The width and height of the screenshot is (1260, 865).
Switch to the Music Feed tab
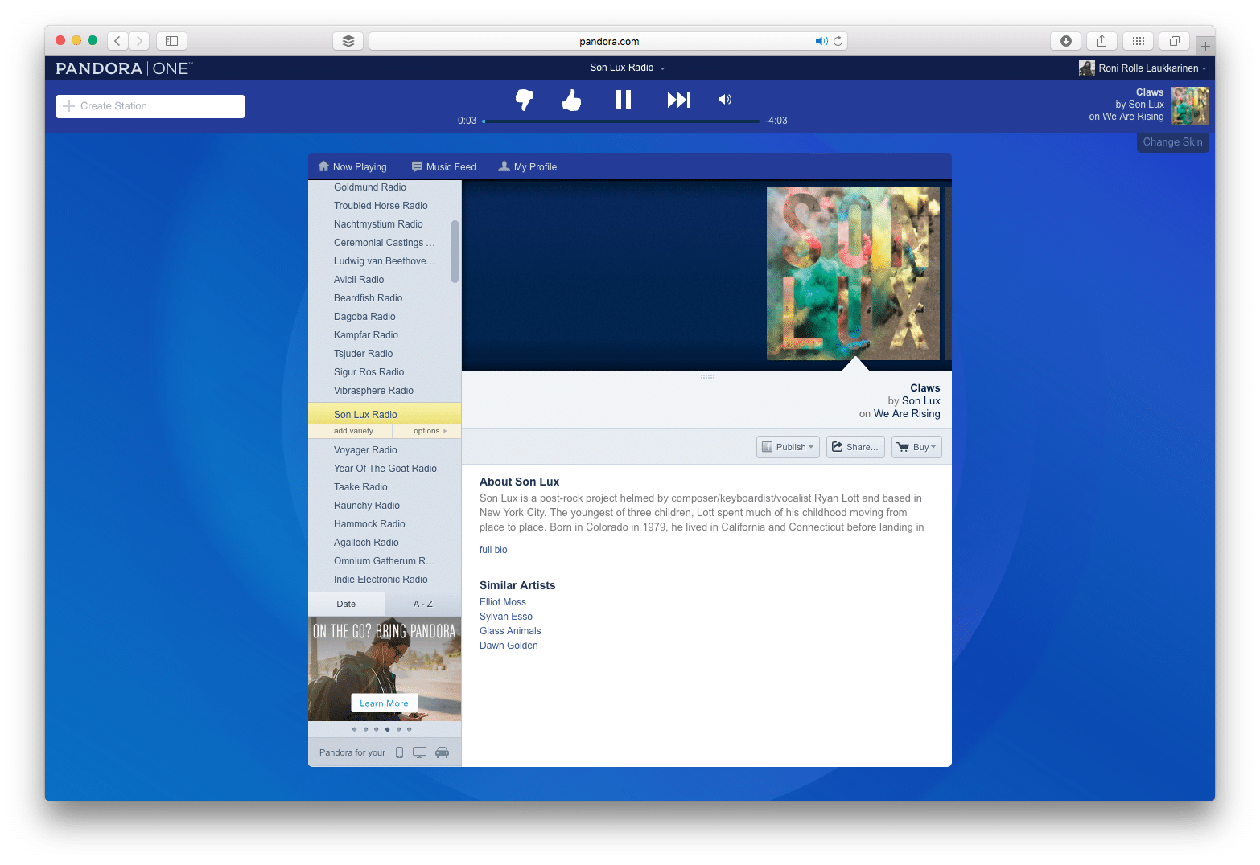(444, 167)
